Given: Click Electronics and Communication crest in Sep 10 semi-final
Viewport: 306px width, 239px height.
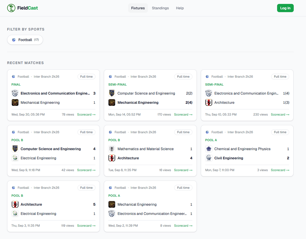Looking at the screenshot, I should pos(209,93).
